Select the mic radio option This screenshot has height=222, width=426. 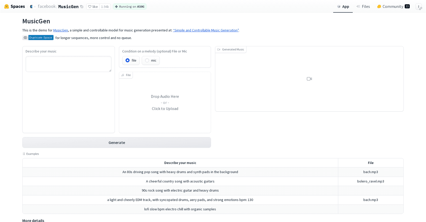coord(147,60)
